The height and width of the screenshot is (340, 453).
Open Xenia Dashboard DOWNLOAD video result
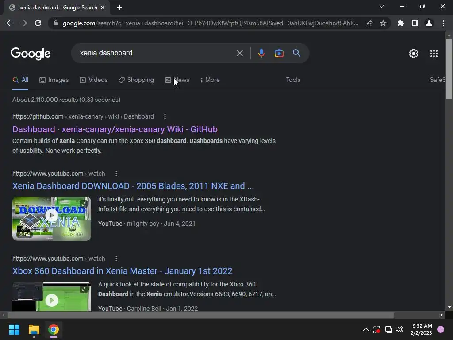tap(133, 186)
